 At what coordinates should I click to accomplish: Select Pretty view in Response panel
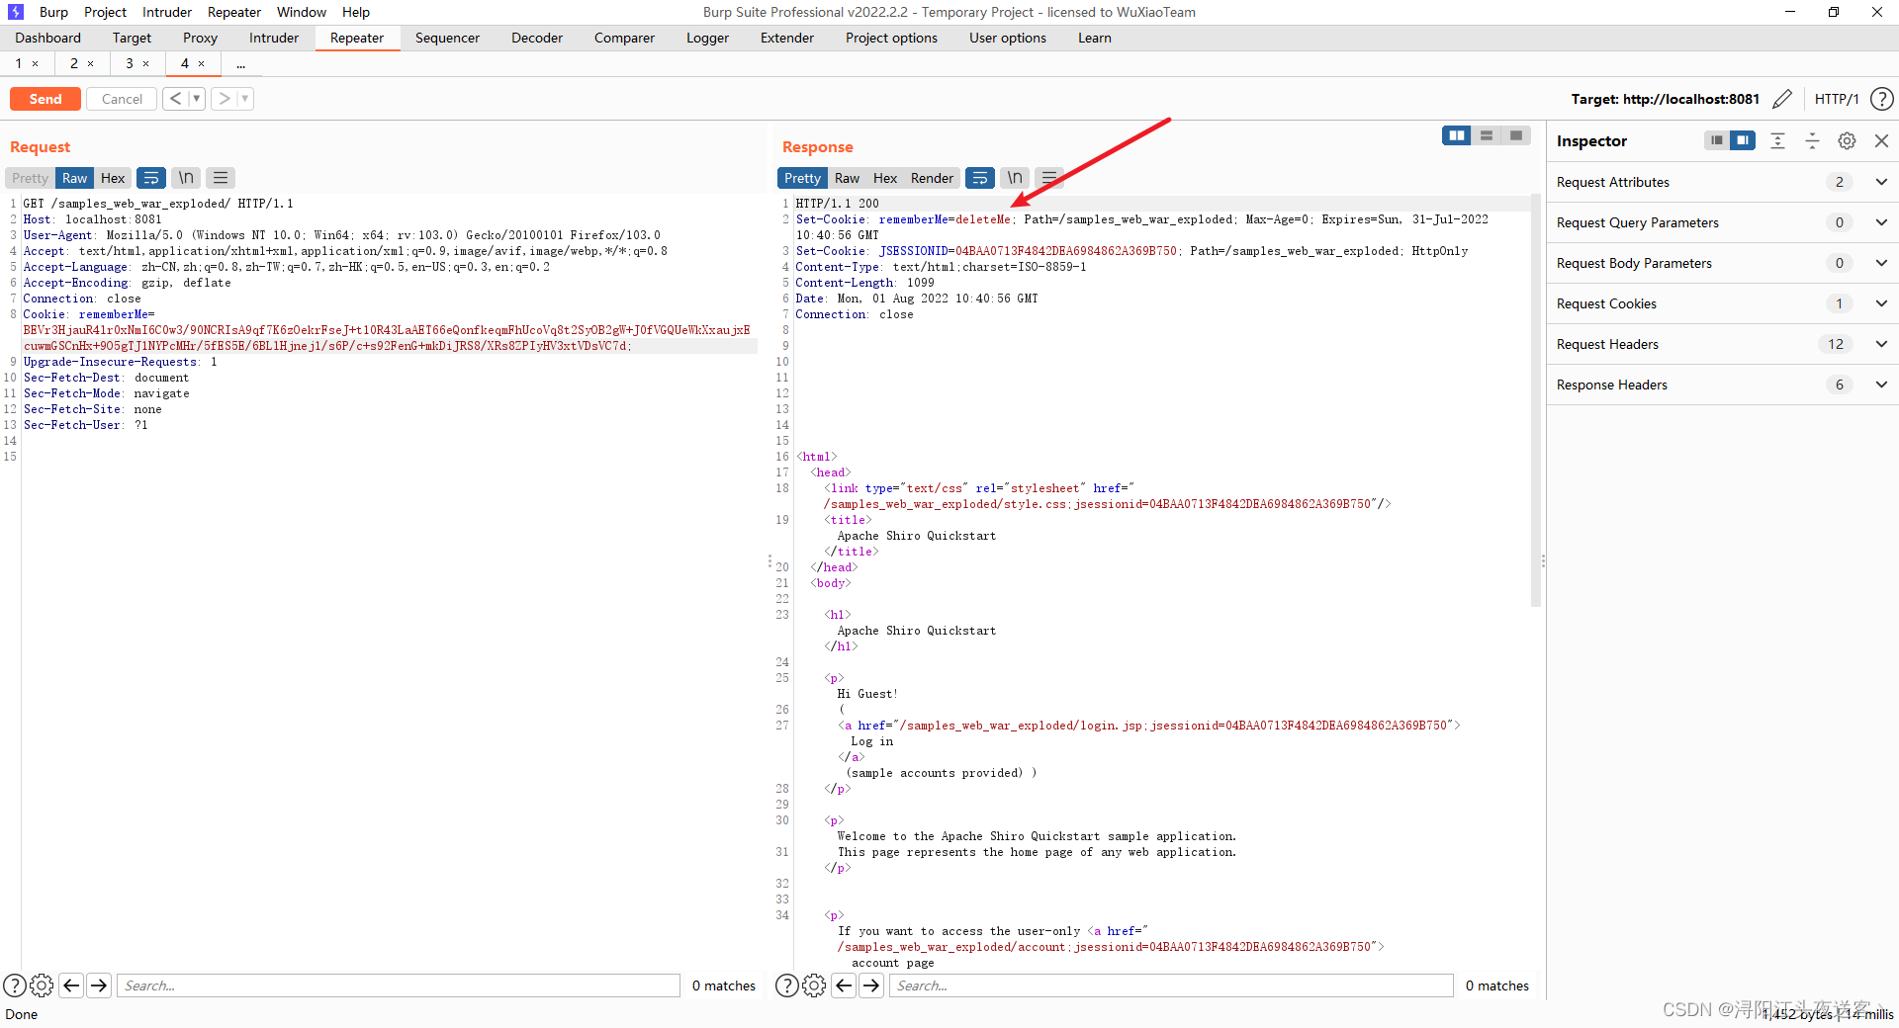(802, 178)
